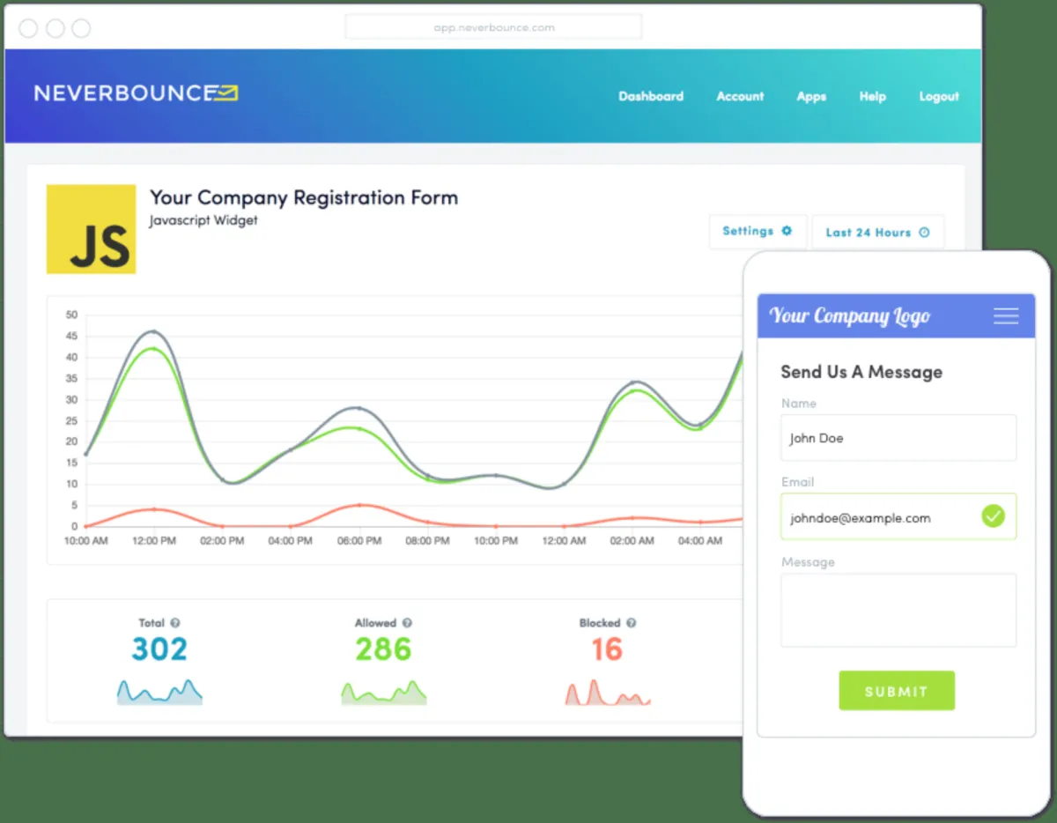Image resolution: width=1057 pixels, height=823 pixels.
Task: Click the gear icon in Settings button
Action: pyautogui.click(x=787, y=231)
